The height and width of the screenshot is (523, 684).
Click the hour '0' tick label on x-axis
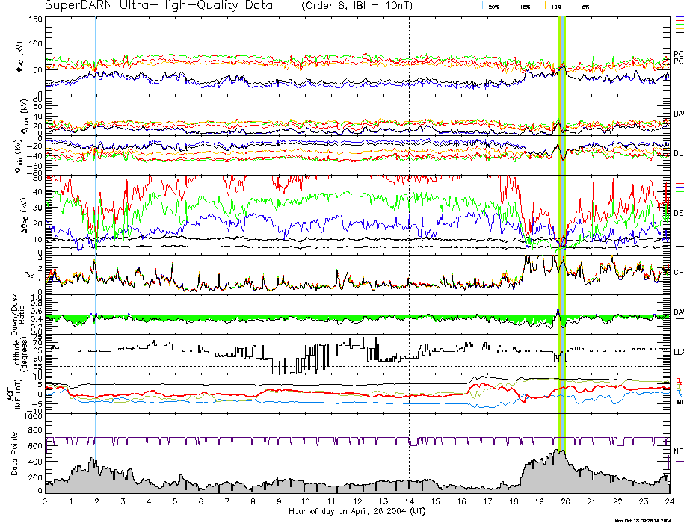click(45, 501)
